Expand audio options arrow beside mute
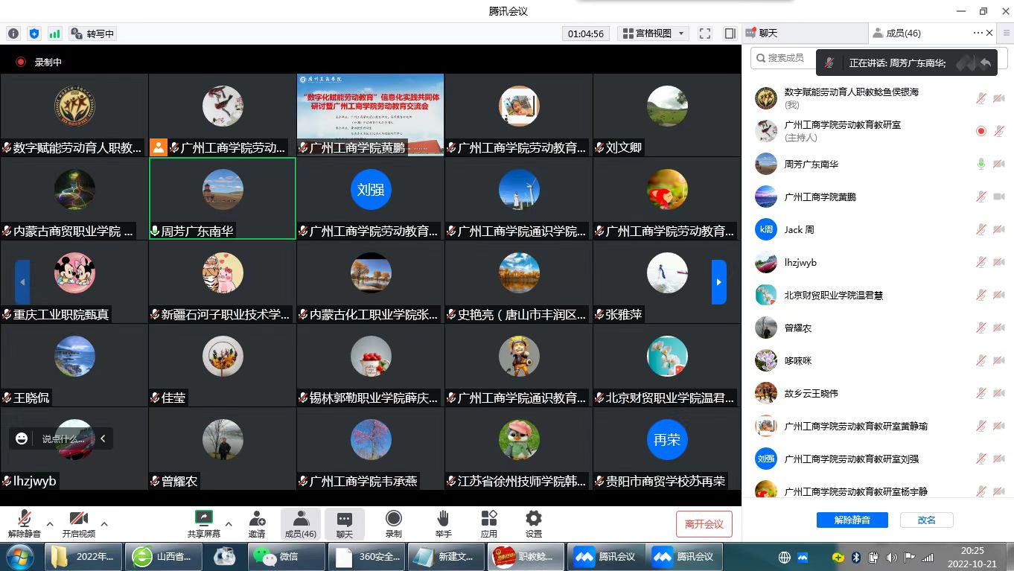1014x571 pixels. coord(50,524)
